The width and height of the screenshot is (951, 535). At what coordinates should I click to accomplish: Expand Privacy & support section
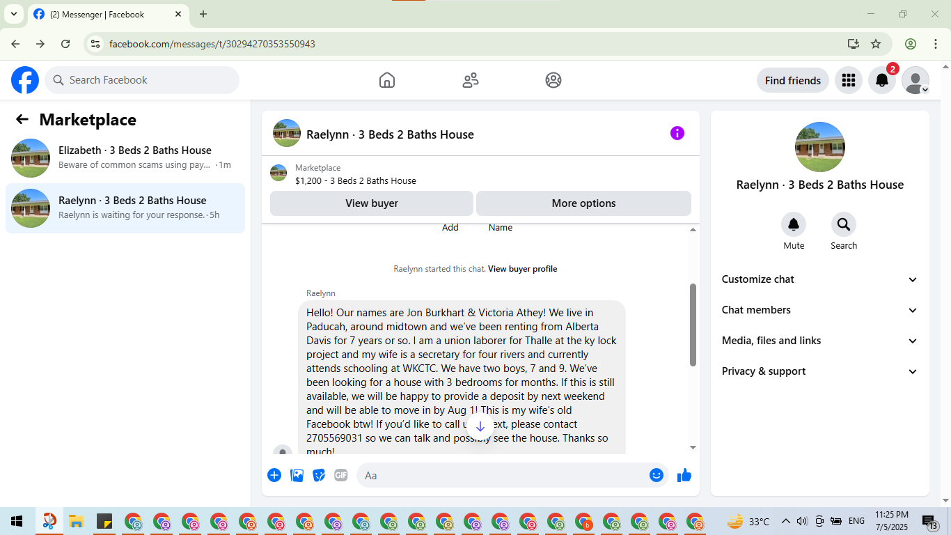tap(820, 371)
